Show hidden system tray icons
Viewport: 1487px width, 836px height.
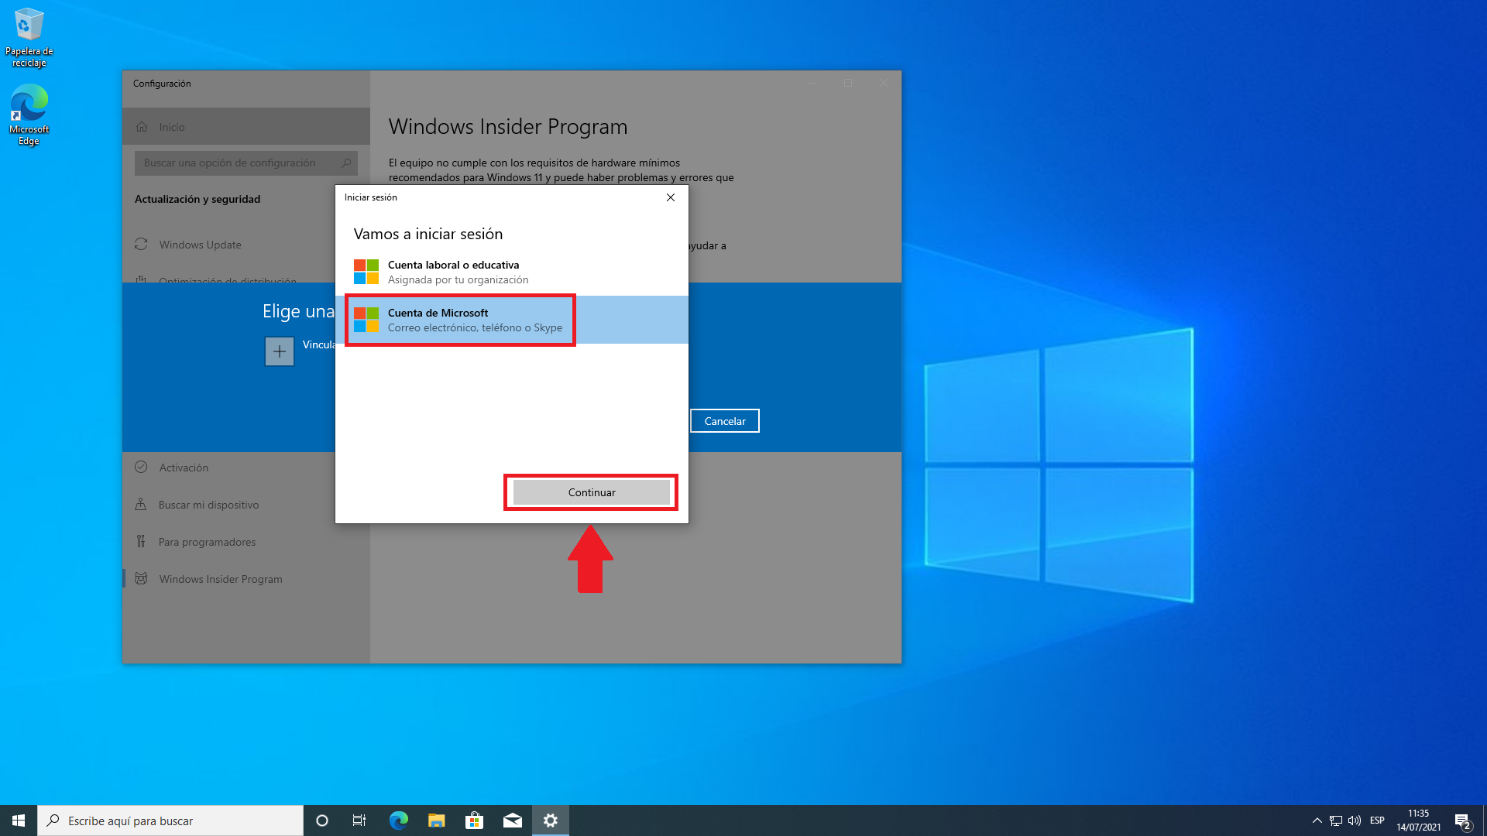click(1317, 821)
